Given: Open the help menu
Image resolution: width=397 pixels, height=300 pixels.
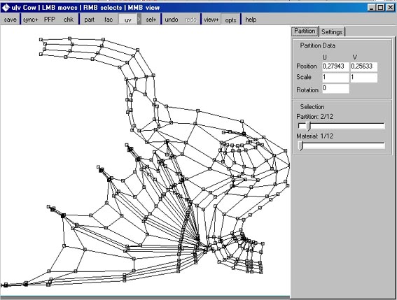Looking at the screenshot, I should [x=251, y=20].
